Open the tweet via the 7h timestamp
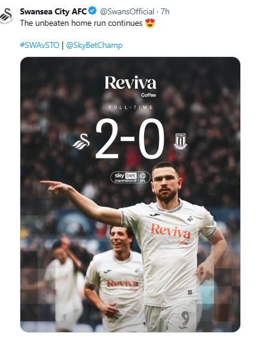This screenshot has height=337, width=266. coord(165,11)
